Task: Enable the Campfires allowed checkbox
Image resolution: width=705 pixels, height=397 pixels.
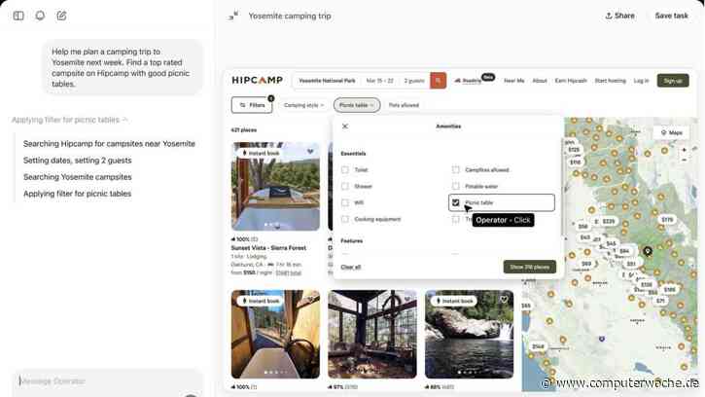Action: click(455, 170)
